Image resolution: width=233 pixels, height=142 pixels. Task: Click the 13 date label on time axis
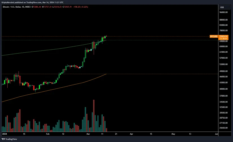coord(190,134)
